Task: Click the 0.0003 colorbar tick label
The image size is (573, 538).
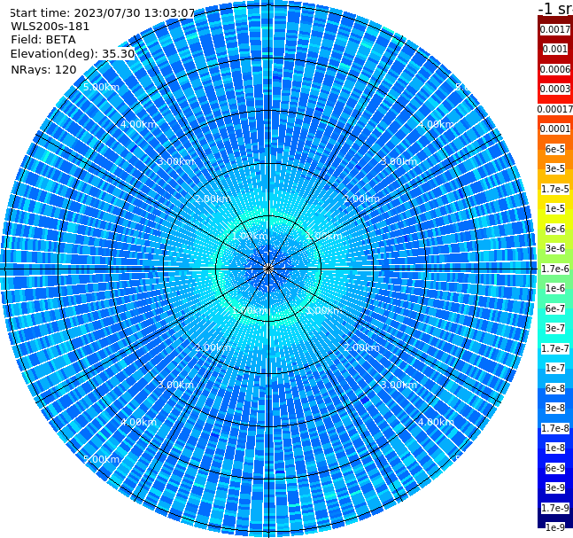Action: [555, 89]
